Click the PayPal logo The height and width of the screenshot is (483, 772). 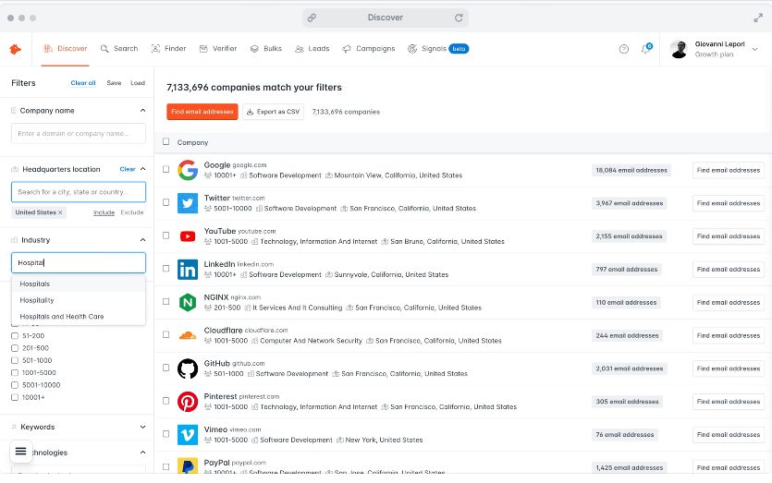click(x=188, y=465)
